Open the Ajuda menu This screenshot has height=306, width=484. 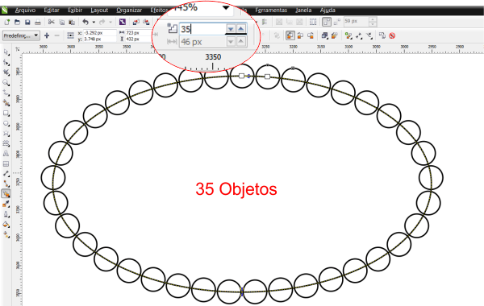coord(328,10)
